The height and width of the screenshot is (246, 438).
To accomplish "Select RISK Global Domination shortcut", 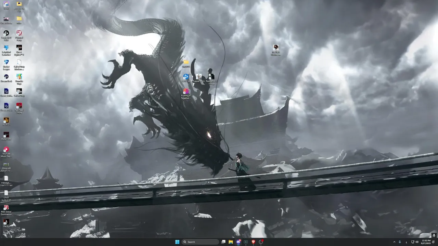I will coord(6,210).
